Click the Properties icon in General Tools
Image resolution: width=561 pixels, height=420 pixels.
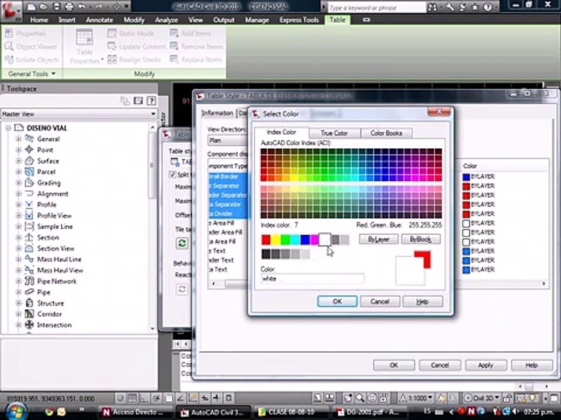tap(9, 33)
